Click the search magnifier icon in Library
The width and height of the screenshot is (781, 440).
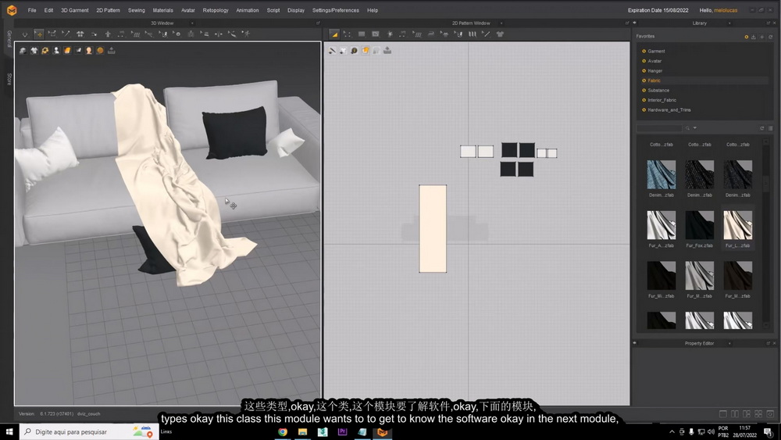click(687, 128)
